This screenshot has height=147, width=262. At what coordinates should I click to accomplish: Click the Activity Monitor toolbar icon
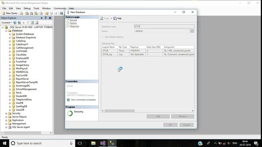click(x=61, y=13)
